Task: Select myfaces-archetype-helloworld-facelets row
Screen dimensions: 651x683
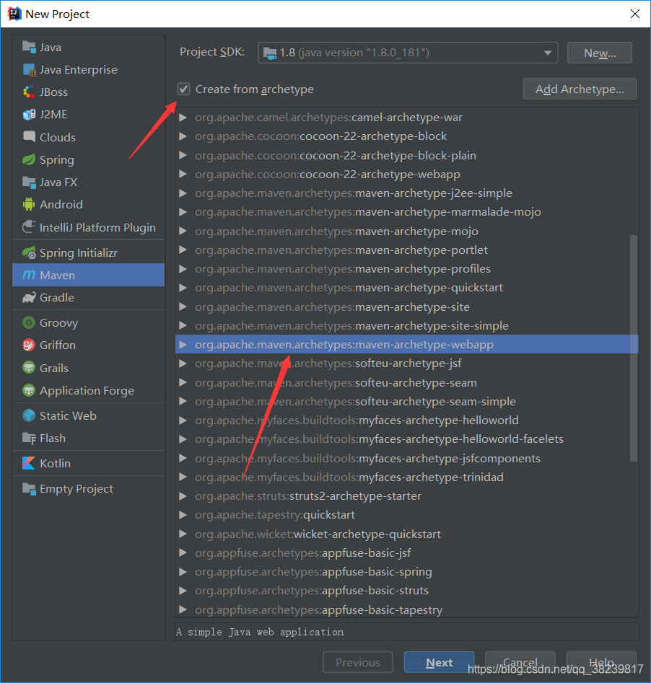Action: click(407, 439)
